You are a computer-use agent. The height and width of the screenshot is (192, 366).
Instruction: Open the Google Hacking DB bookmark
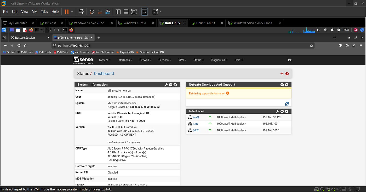coord(150,52)
